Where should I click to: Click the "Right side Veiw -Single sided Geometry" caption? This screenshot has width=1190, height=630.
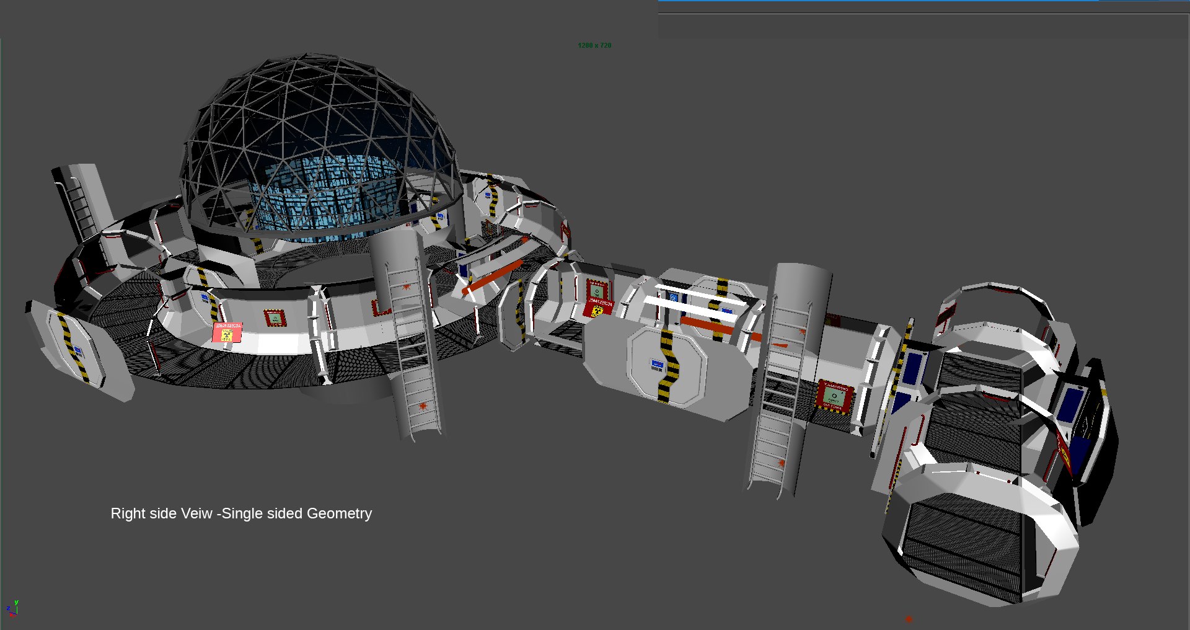[241, 513]
